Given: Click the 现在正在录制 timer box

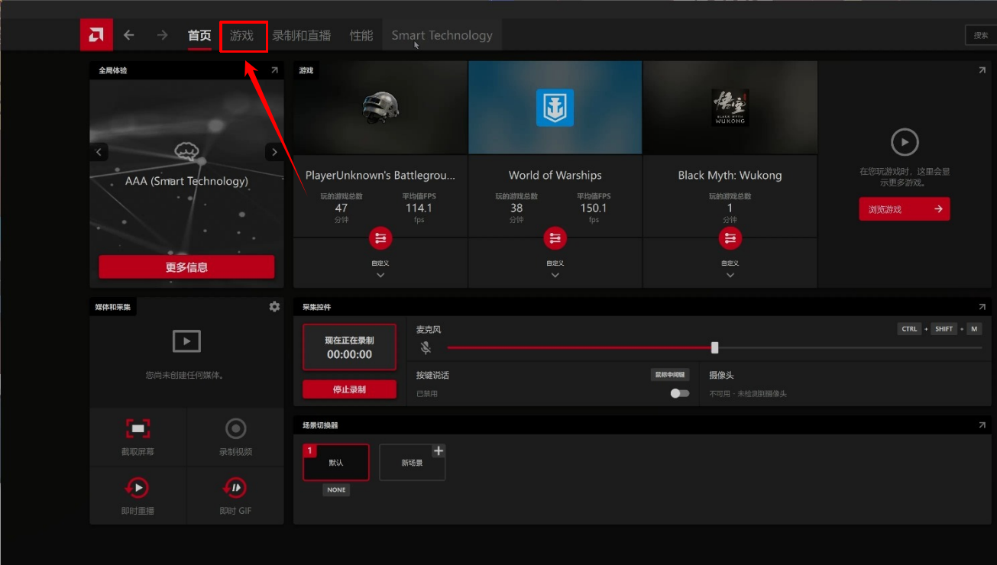Looking at the screenshot, I should tap(349, 347).
